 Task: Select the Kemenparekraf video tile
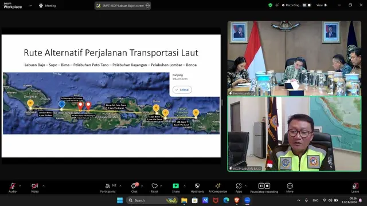click(294, 58)
